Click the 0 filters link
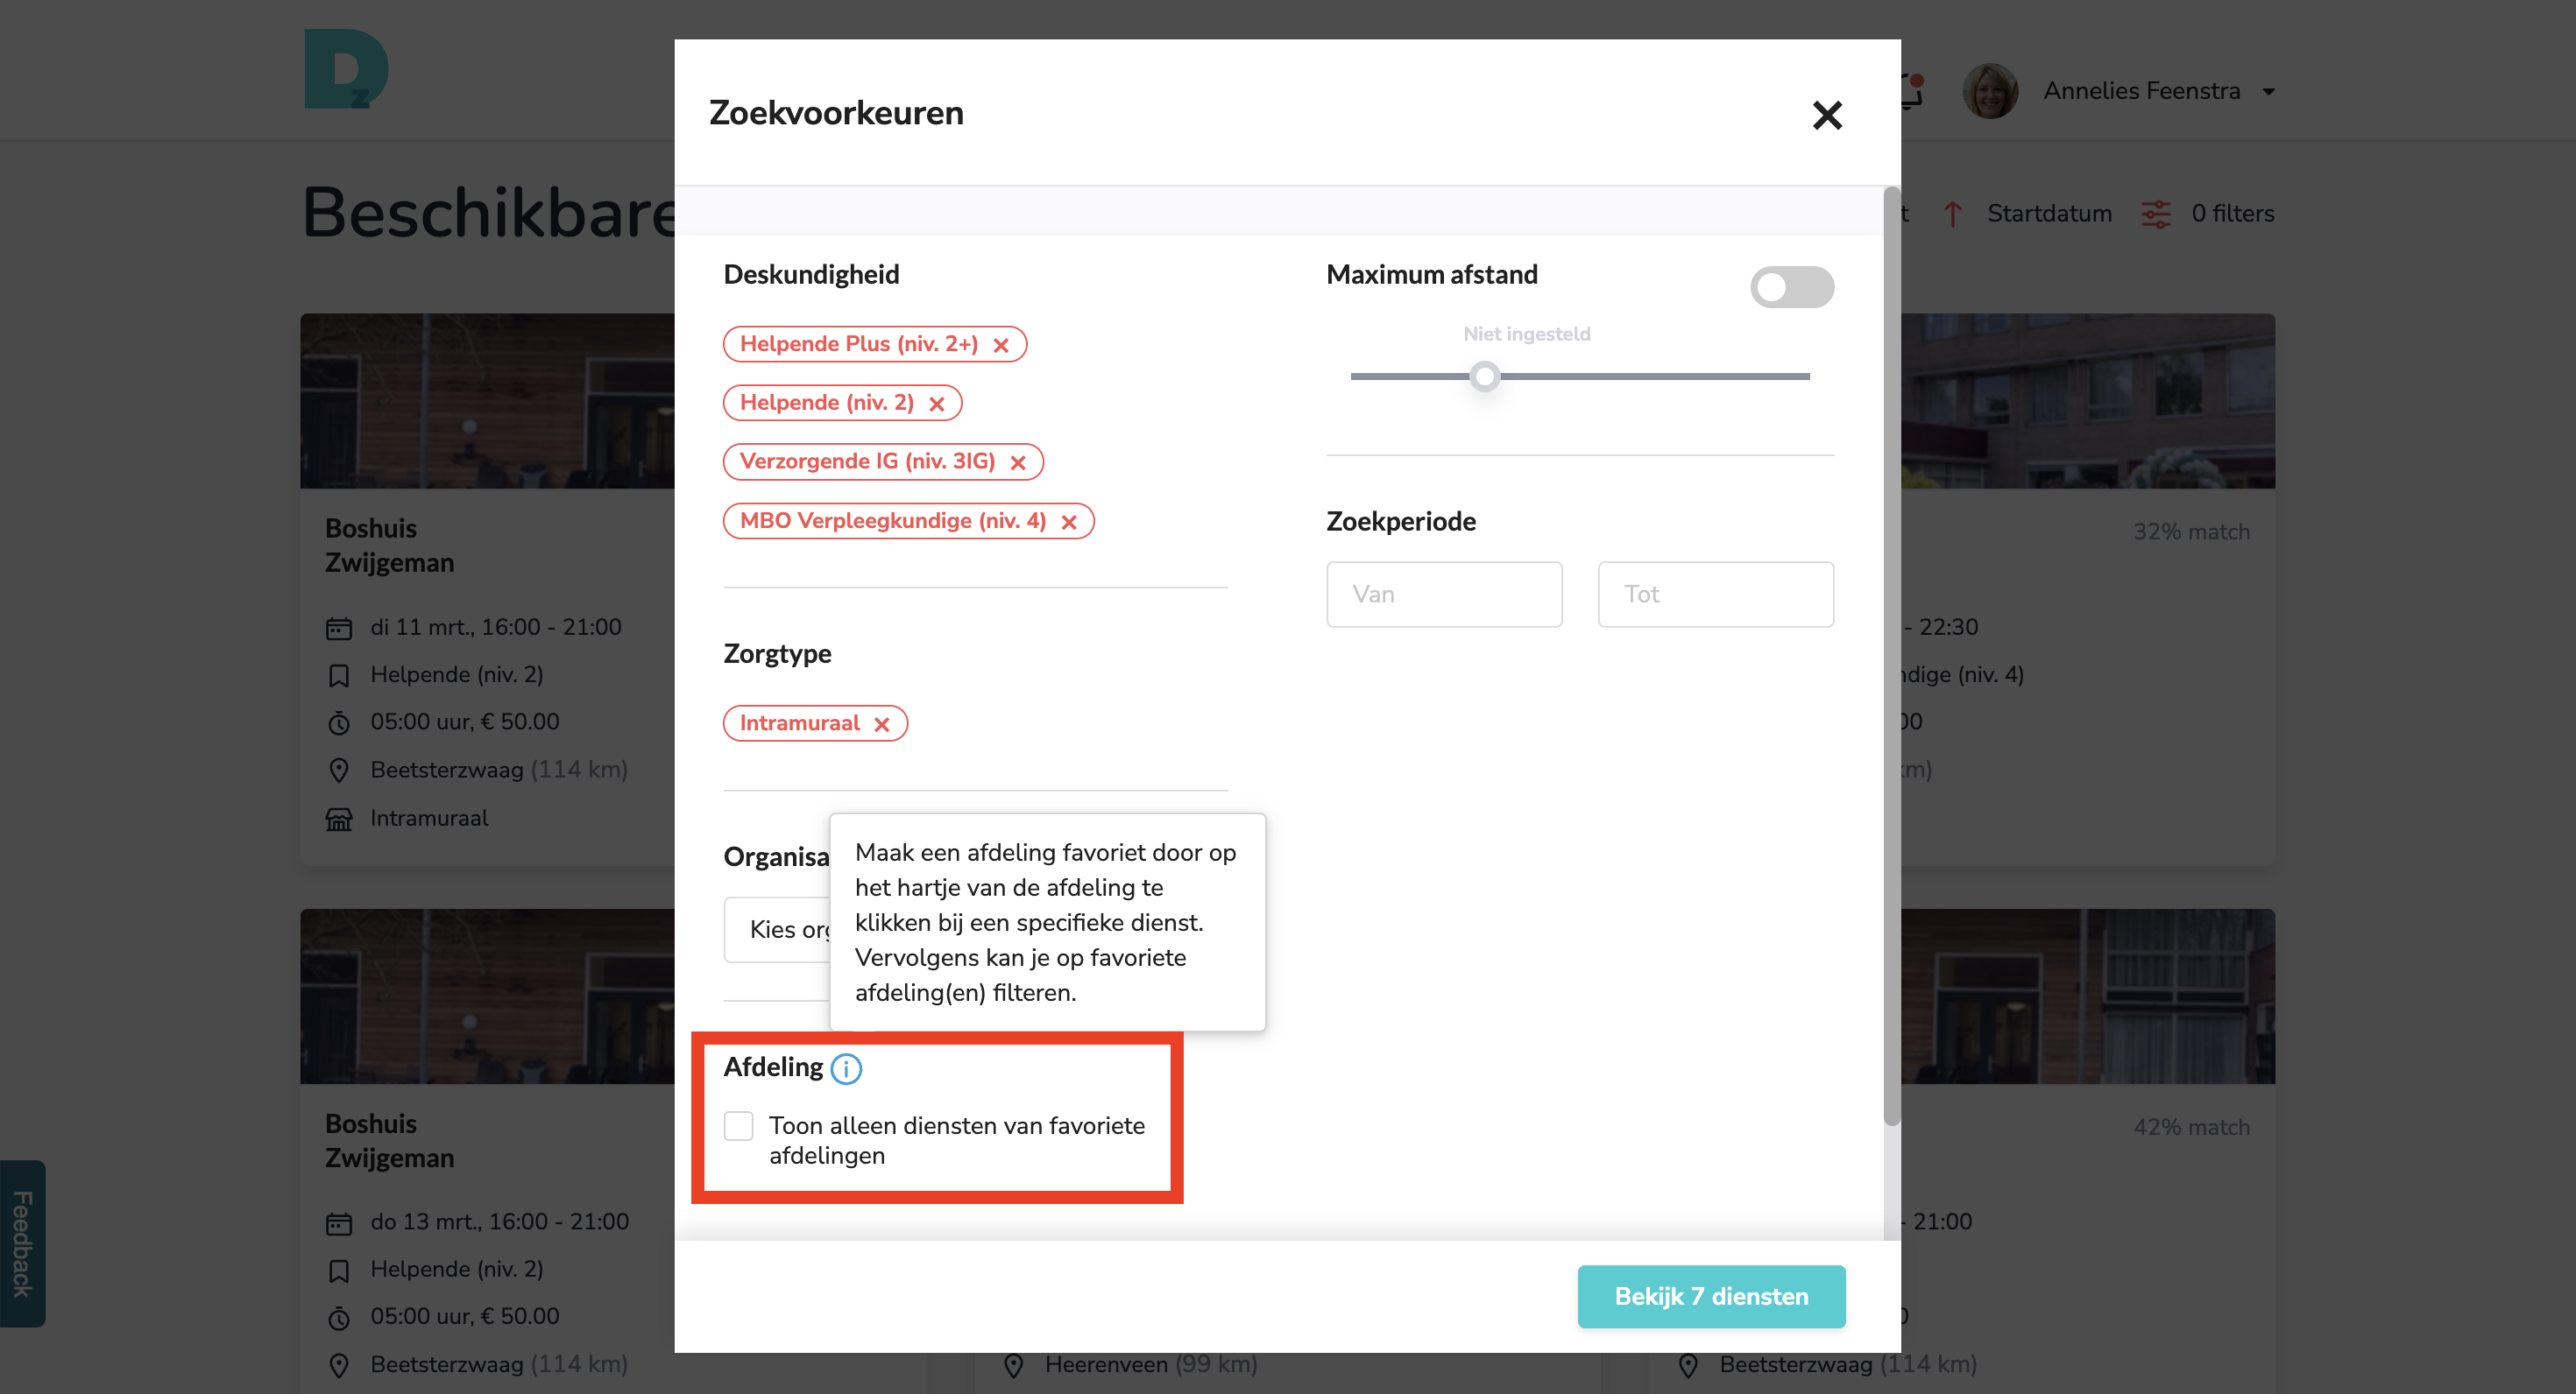 point(2232,214)
